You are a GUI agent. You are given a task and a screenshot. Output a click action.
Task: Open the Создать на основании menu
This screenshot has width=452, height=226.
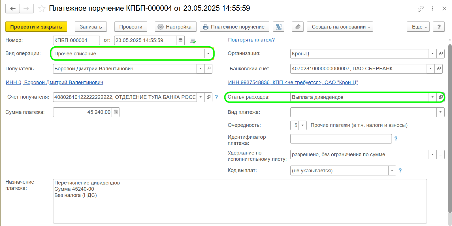[x=340, y=27]
